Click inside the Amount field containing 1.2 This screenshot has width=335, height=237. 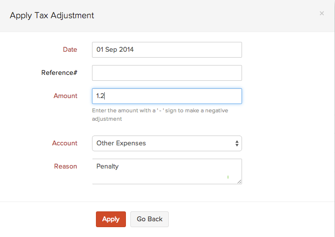pyautogui.click(x=167, y=96)
